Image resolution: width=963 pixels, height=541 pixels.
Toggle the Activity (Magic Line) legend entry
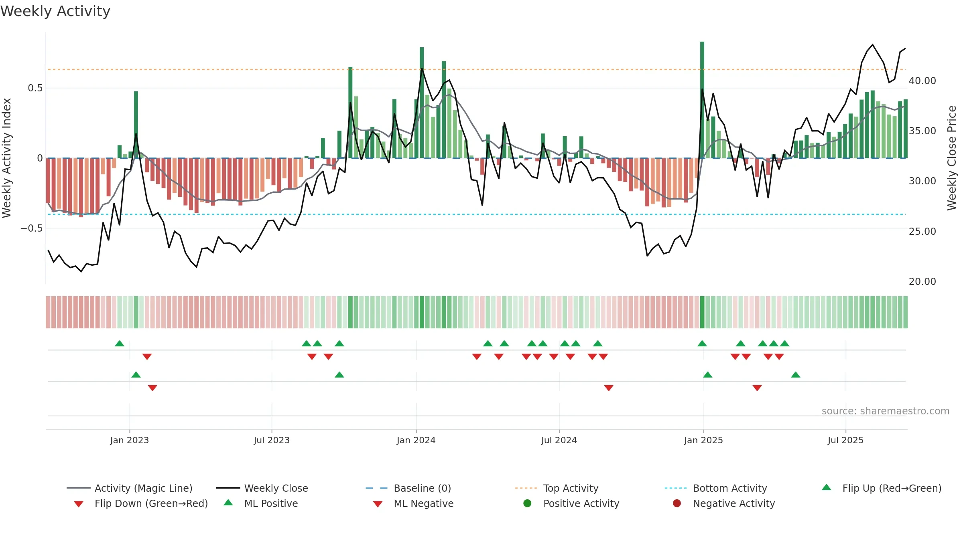tap(130, 488)
